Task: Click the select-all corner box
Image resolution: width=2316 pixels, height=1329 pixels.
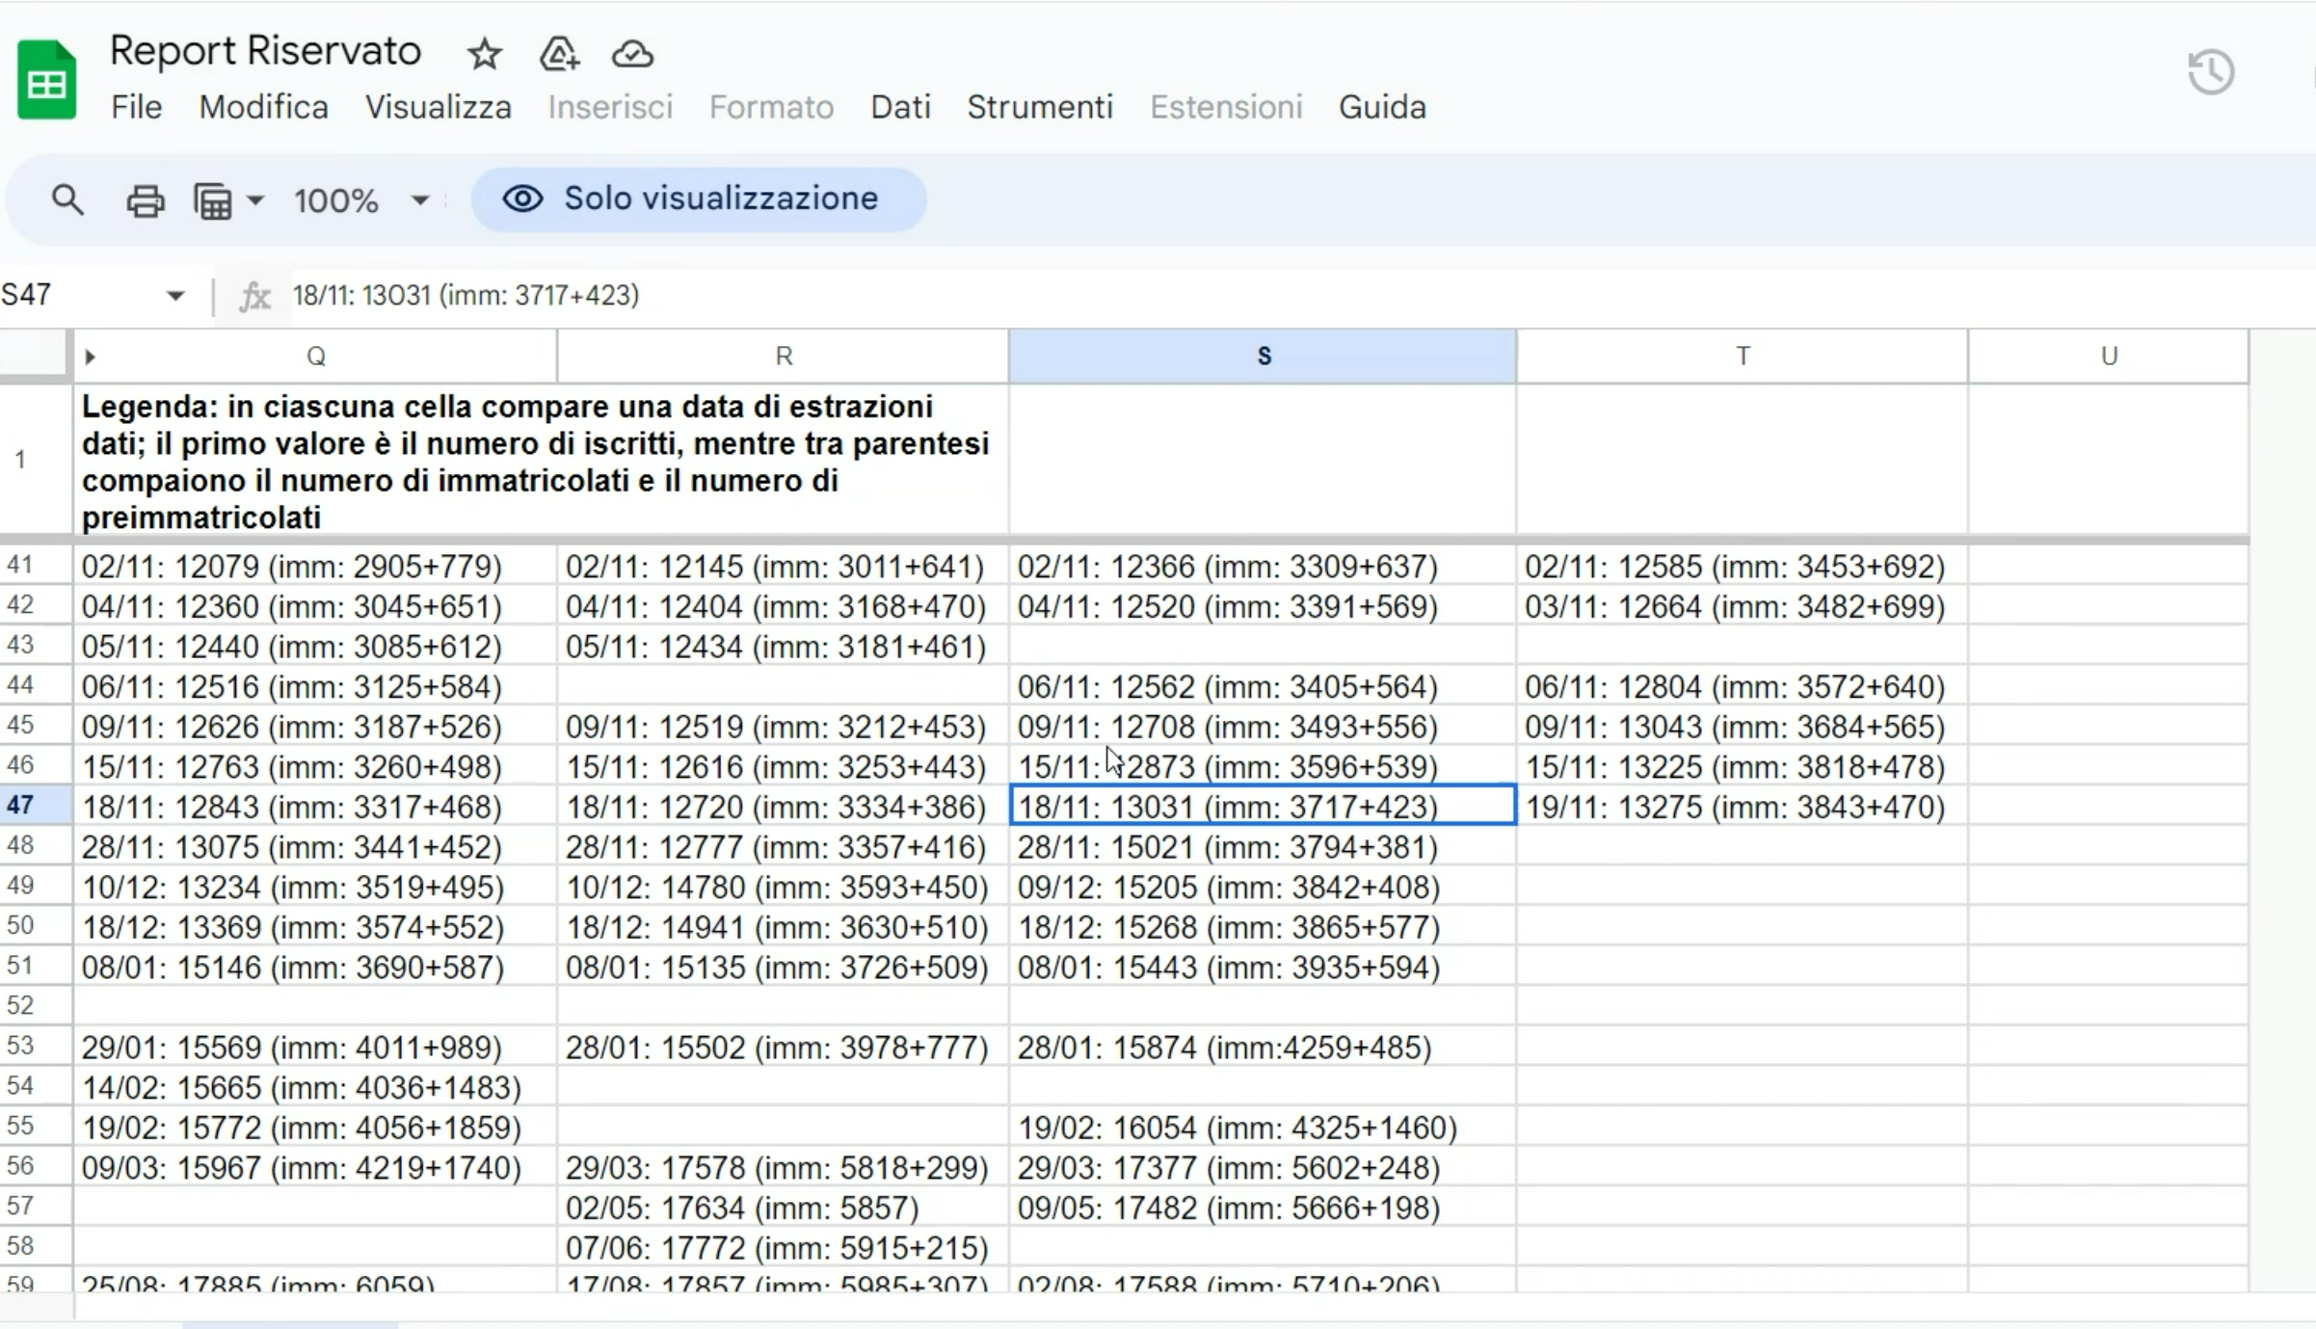Action: pyautogui.click(x=35, y=353)
